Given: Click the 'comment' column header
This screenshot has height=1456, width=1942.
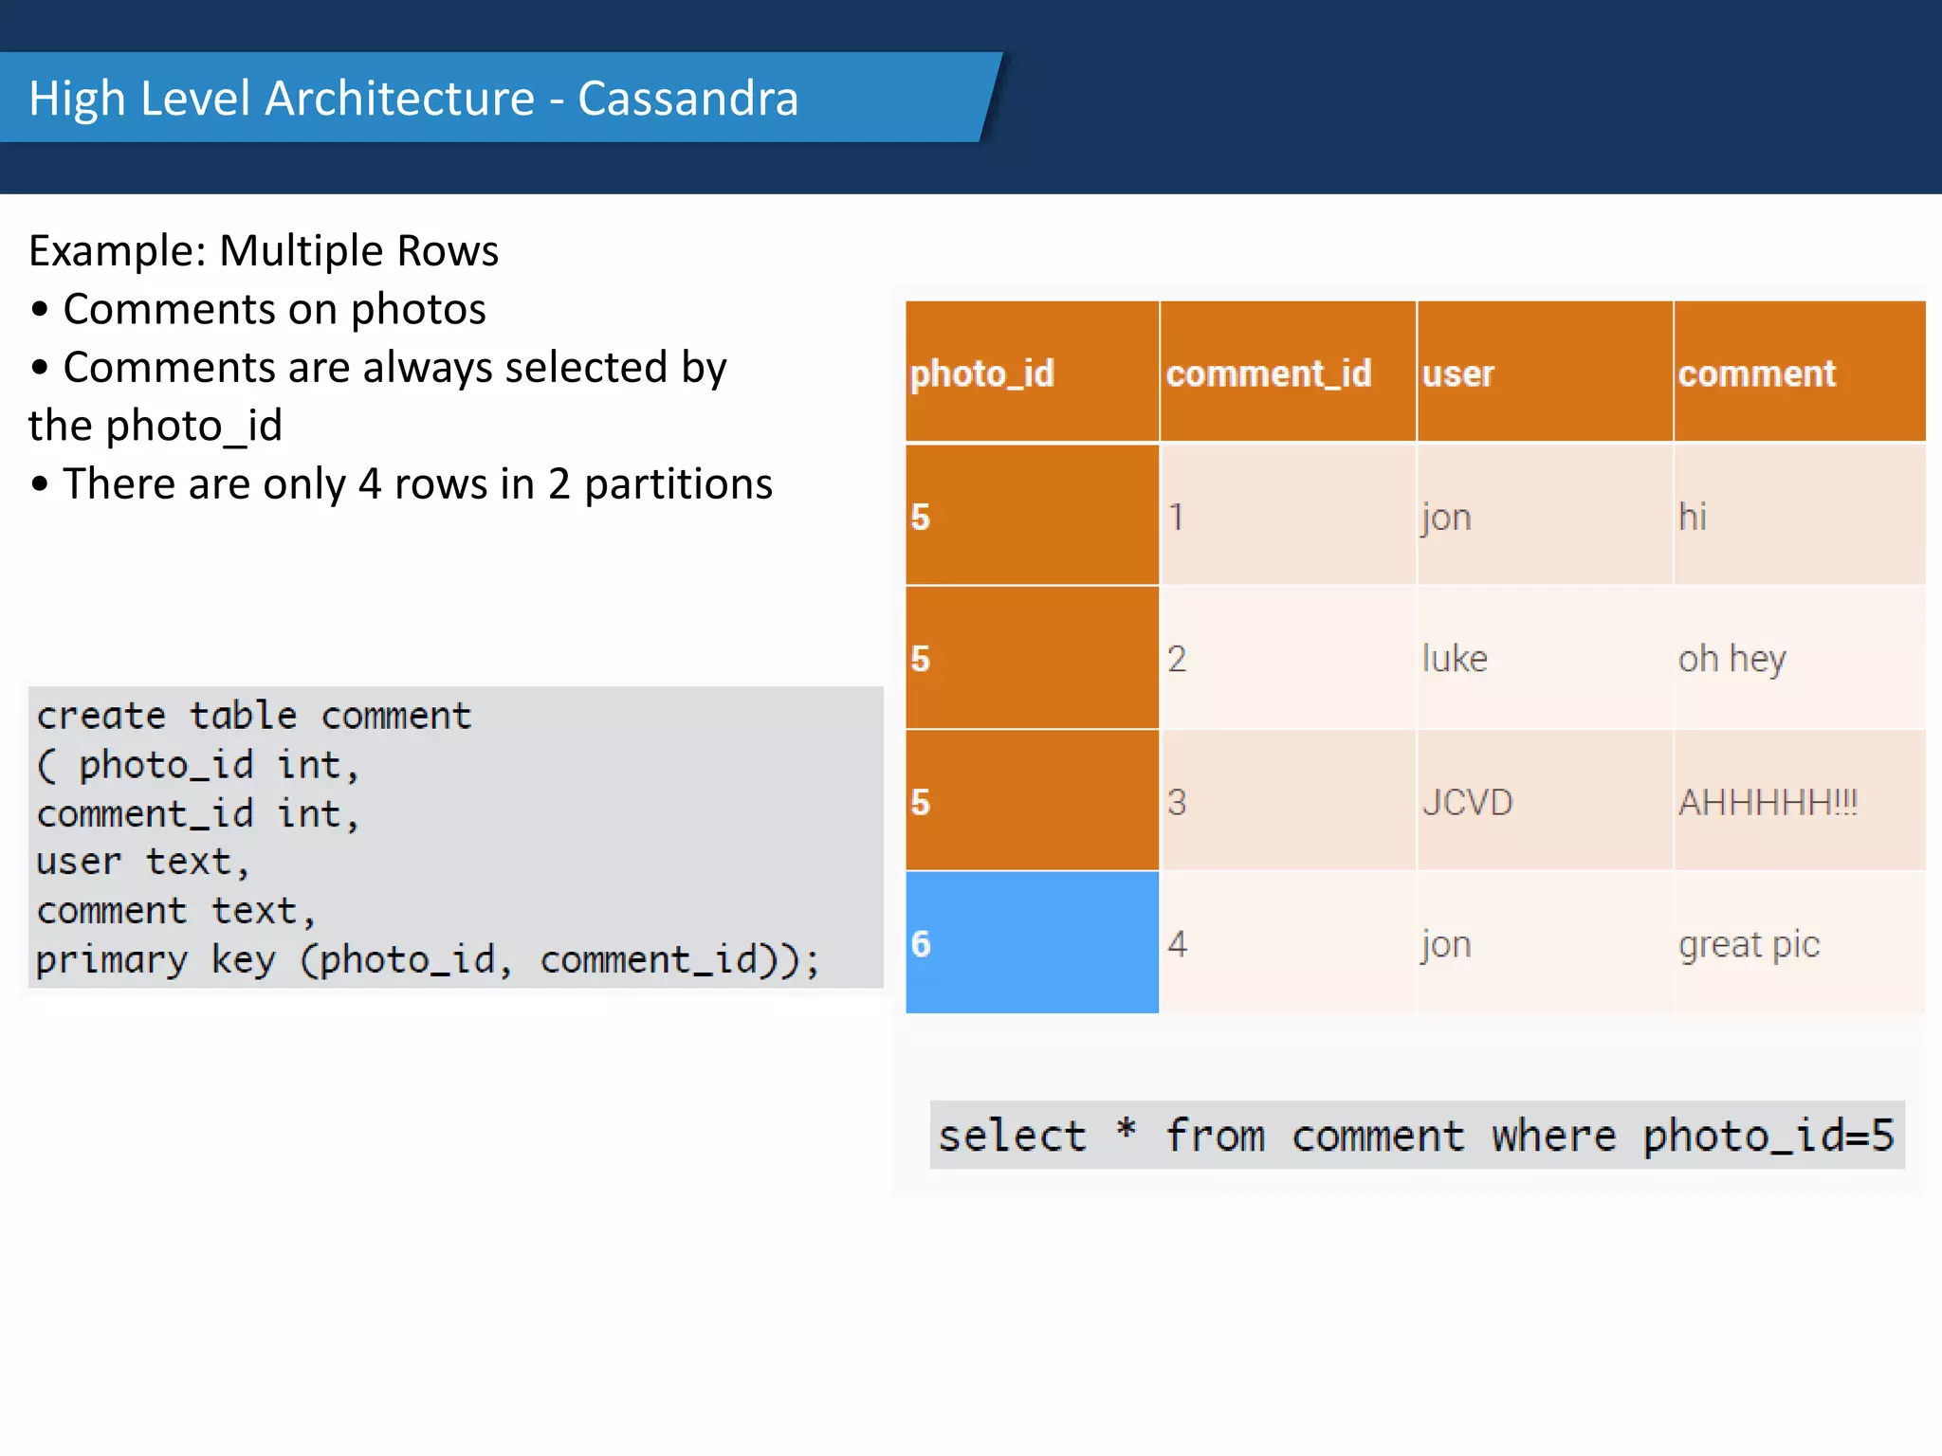Looking at the screenshot, I should click(x=1756, y=373).
